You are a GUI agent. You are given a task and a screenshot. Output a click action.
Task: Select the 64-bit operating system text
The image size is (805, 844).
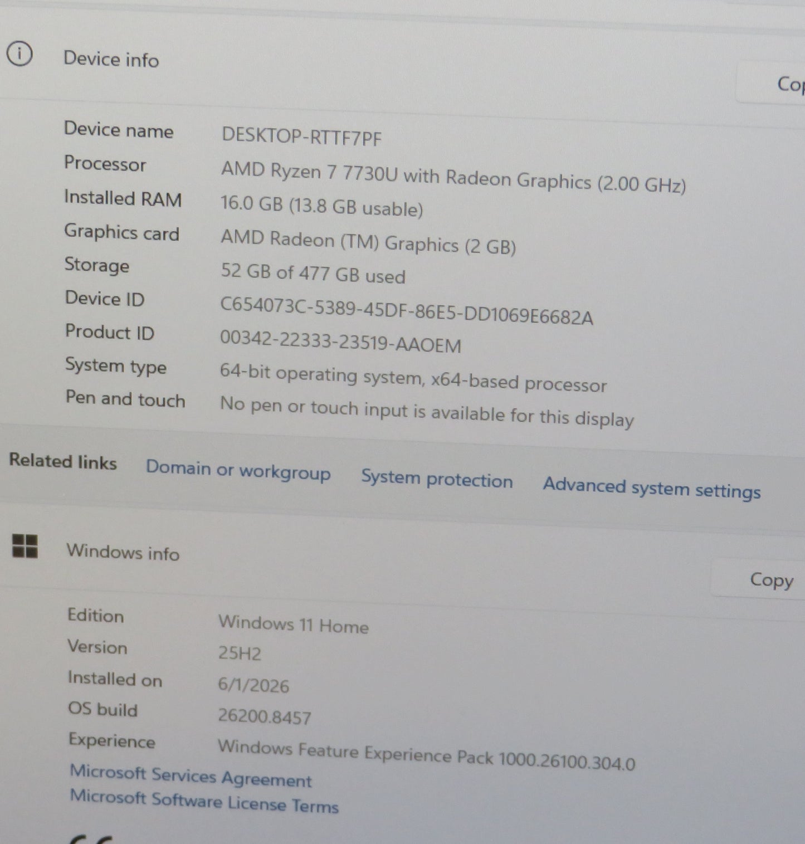tap(413, 378)
